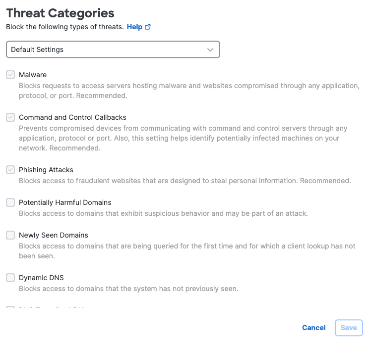
Task: Check the Dynamic DNS checkbox
Action: 10,278
